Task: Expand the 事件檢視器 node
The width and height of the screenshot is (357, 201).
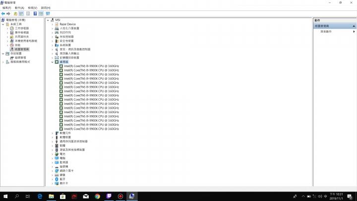Action: pos(7,33)
